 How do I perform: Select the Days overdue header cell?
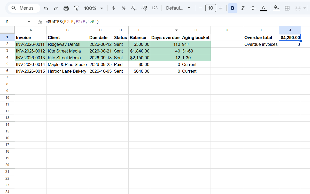166,38
